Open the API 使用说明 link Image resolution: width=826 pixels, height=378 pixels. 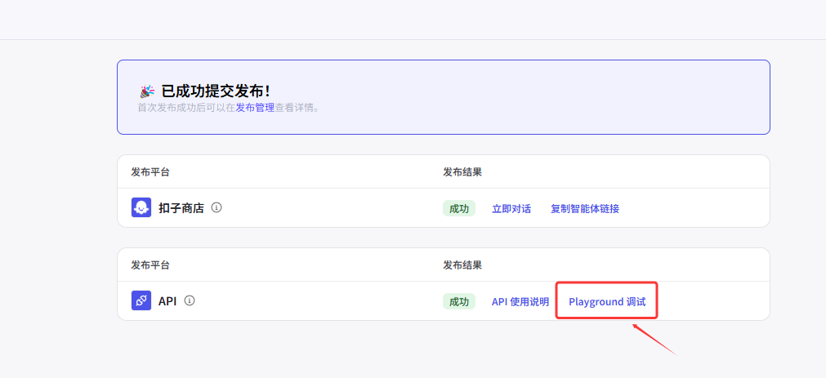click(x=520, y=302)
